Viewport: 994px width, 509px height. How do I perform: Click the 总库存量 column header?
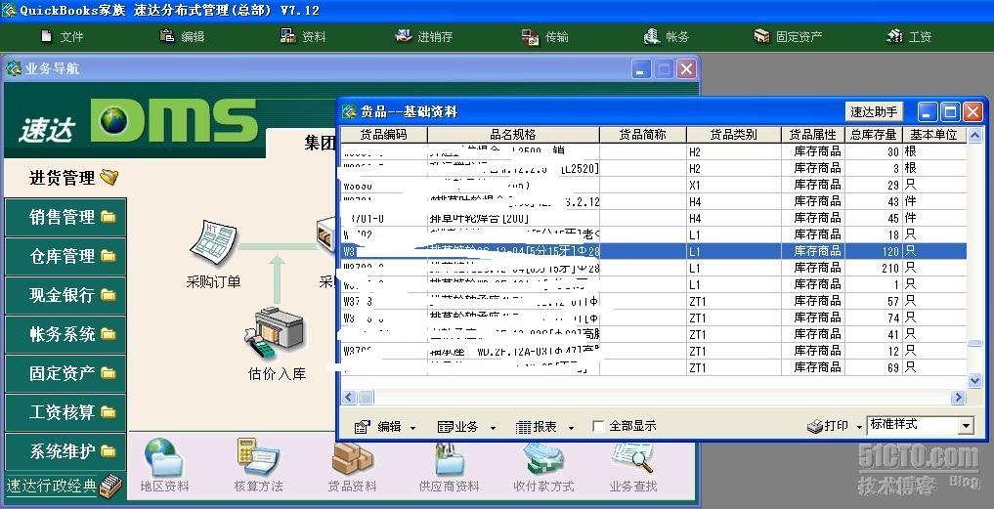click(x=874, y=135)
